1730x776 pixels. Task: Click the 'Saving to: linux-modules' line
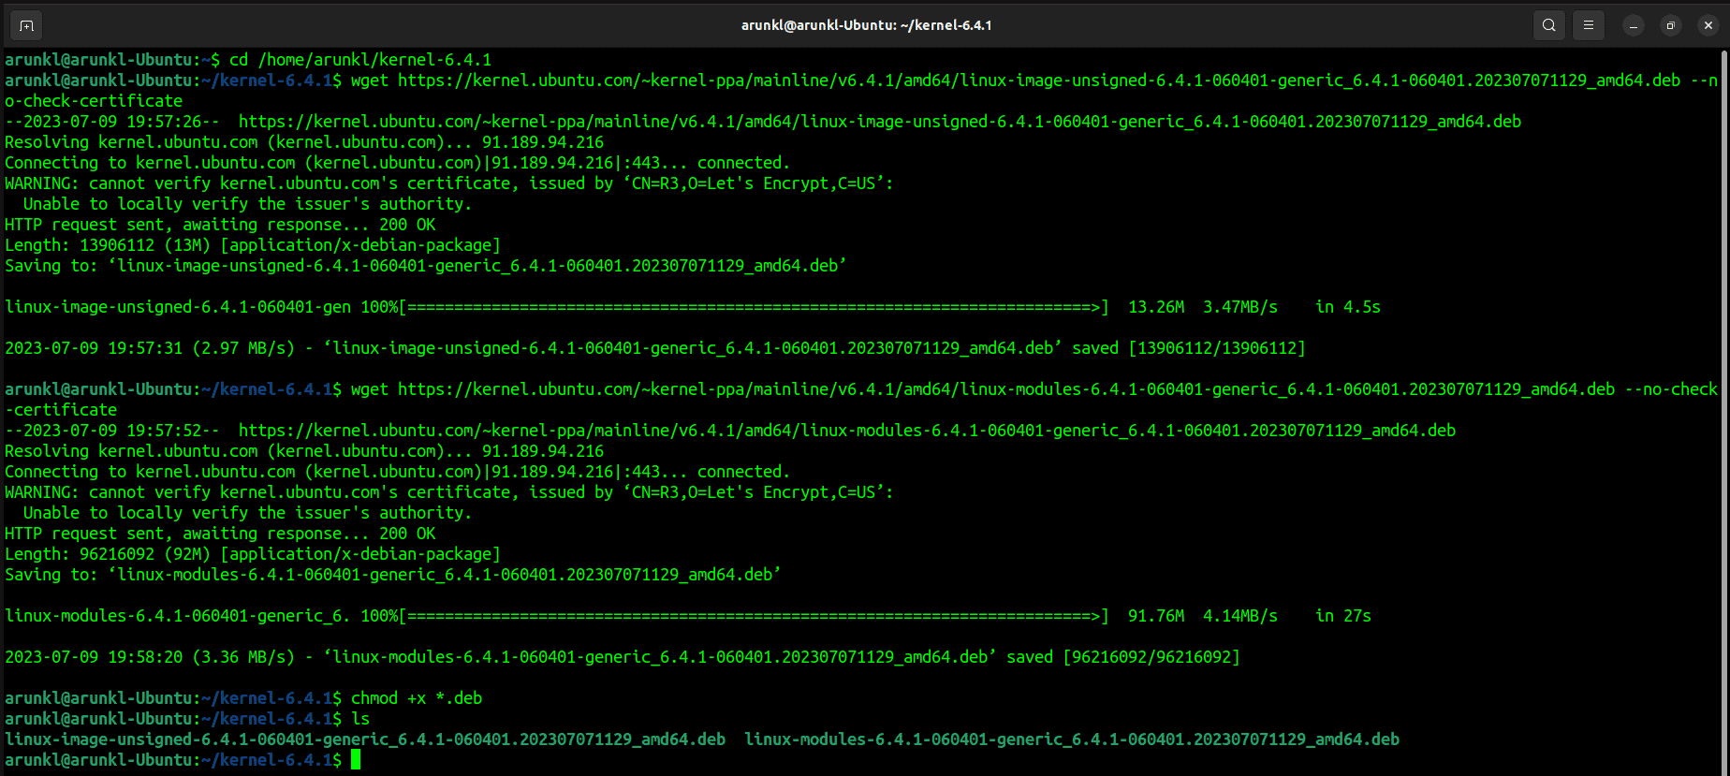(393, 575)
